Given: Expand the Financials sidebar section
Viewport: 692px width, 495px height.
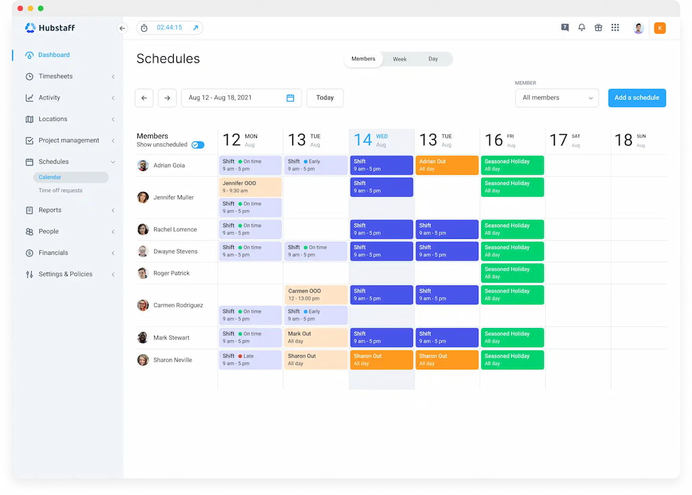Looking at the screenshot, I should (x=51, y=253).
